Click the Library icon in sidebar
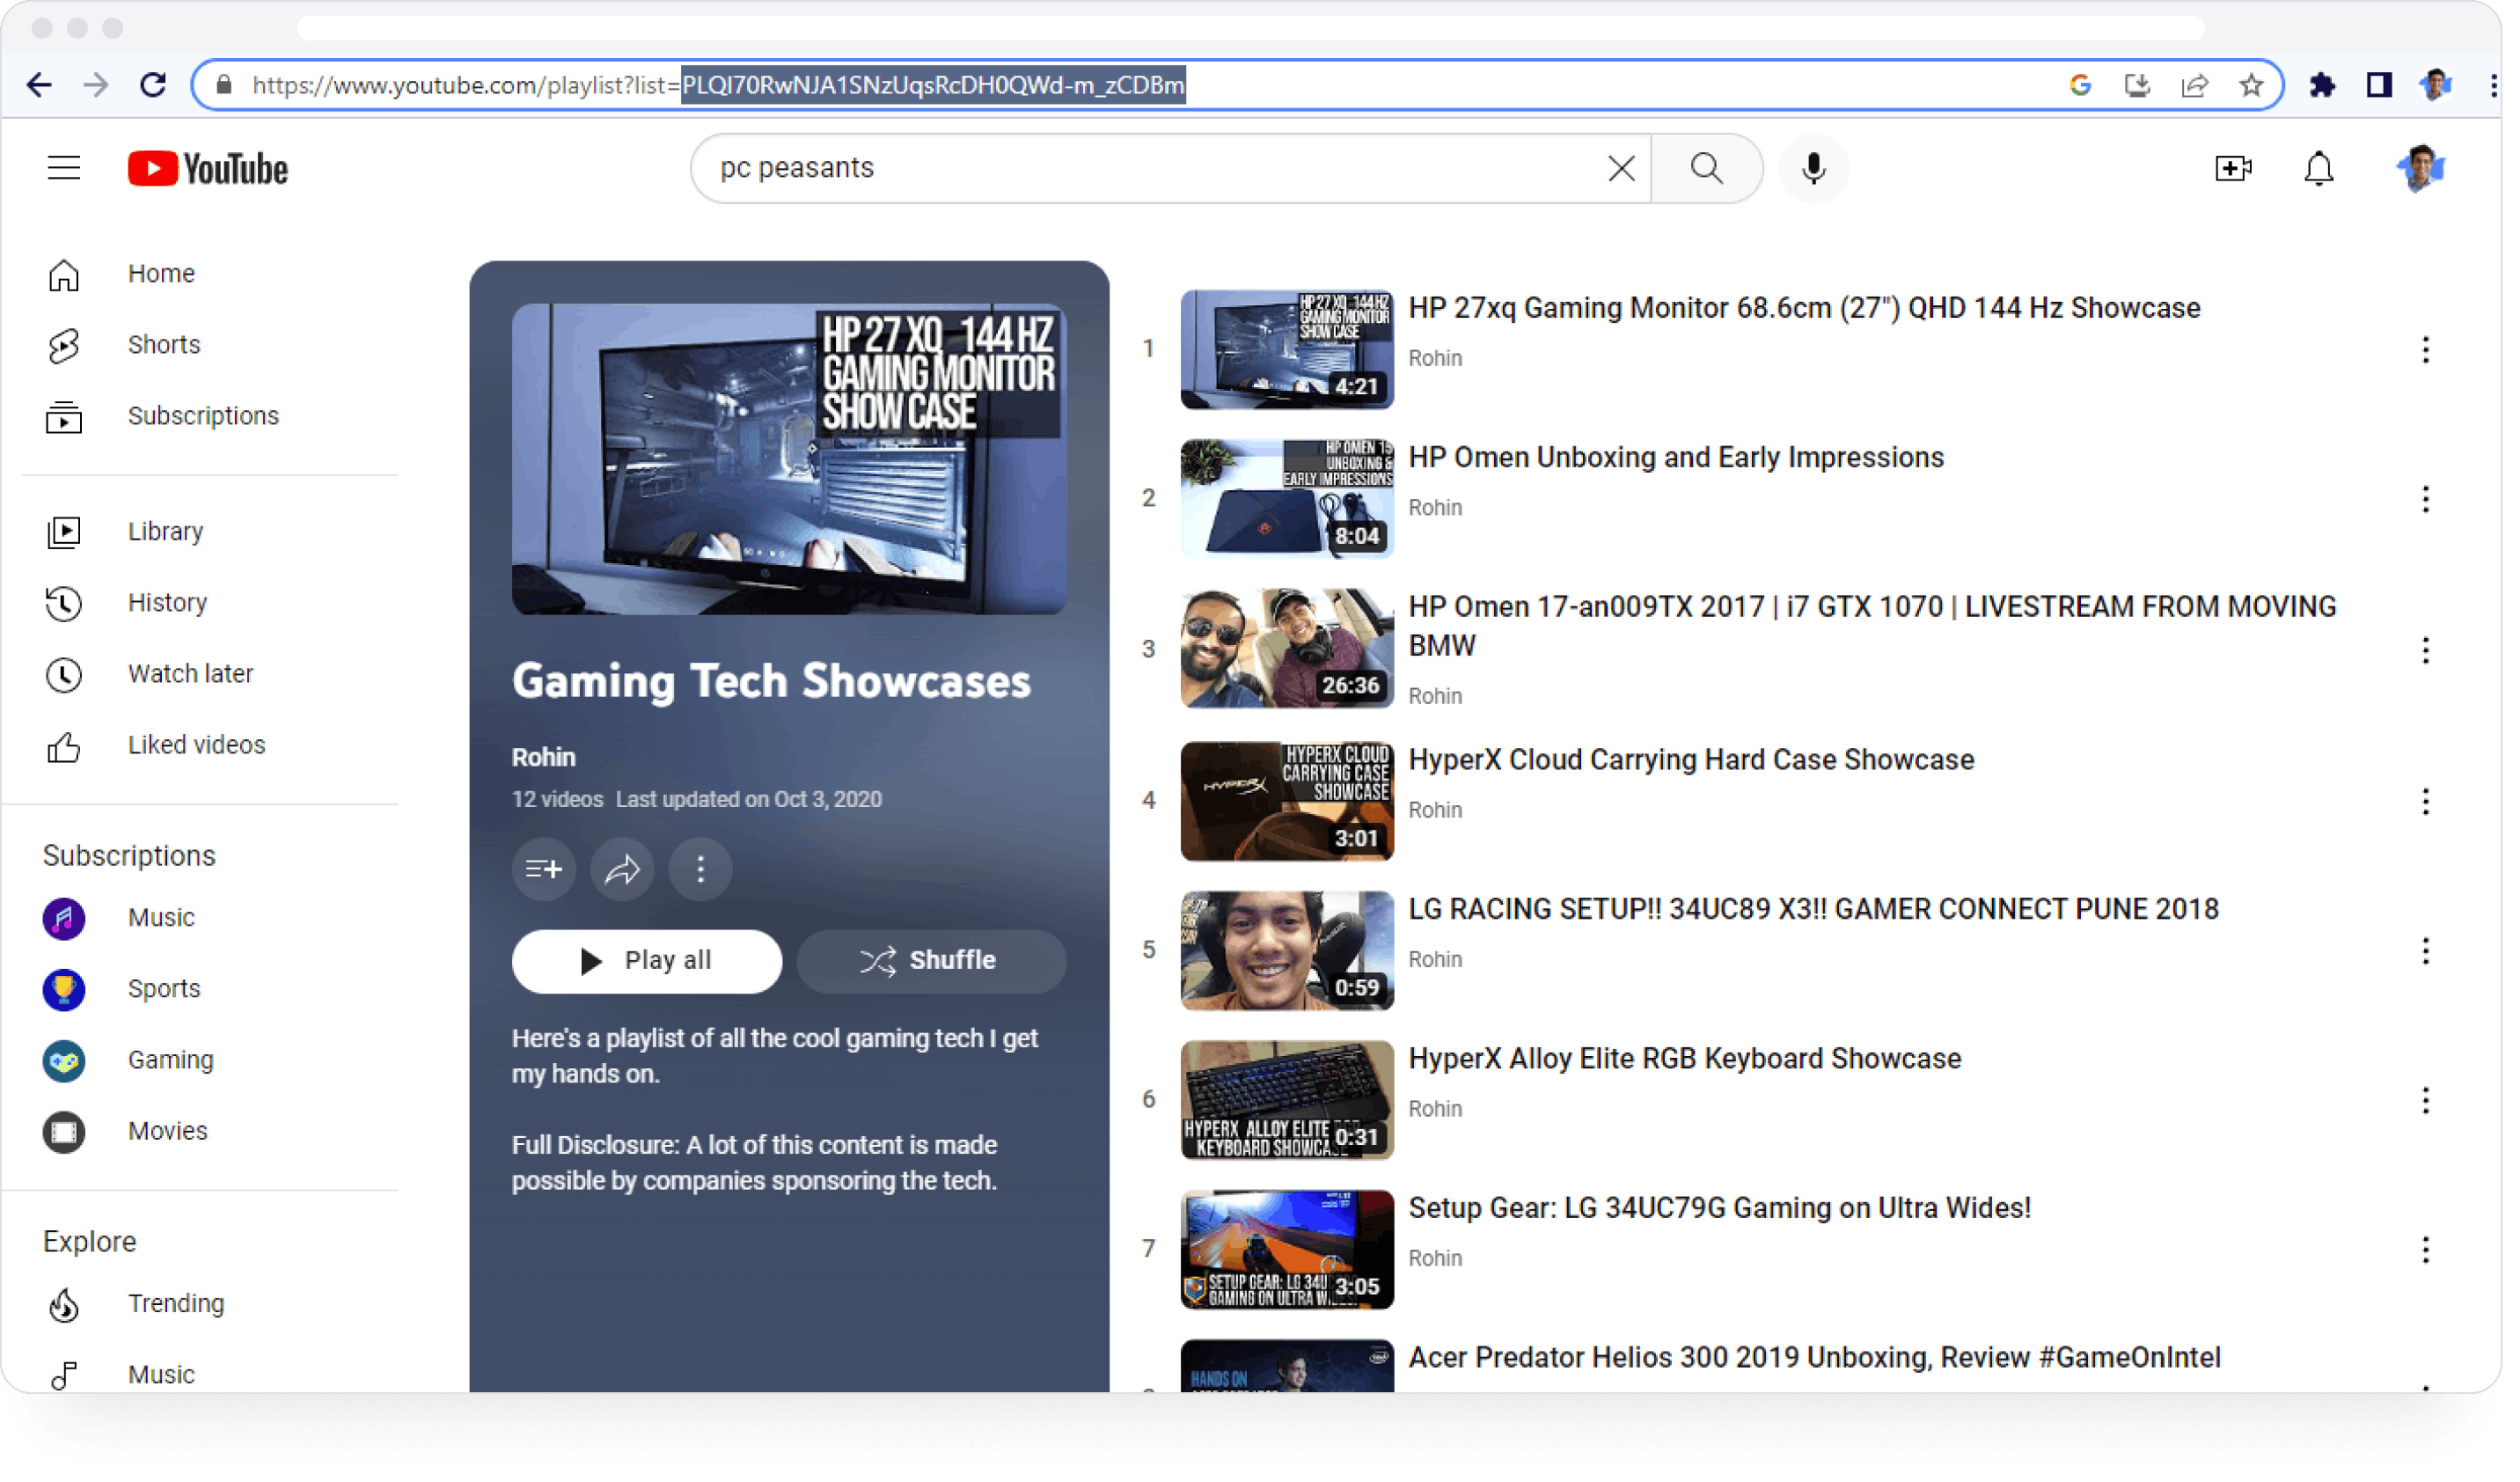 tap(63, 529)
